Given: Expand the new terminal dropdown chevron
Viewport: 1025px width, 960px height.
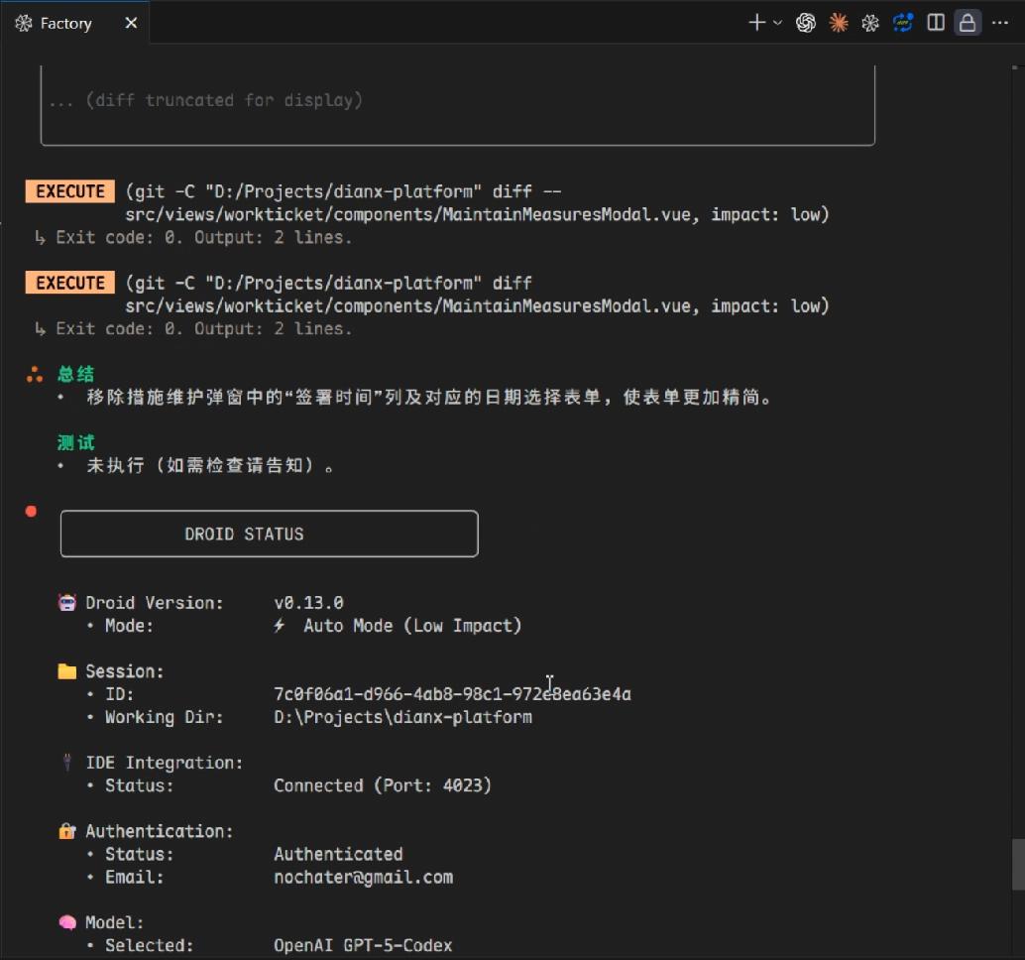Looking at the screenshot, I should (777, 23).
